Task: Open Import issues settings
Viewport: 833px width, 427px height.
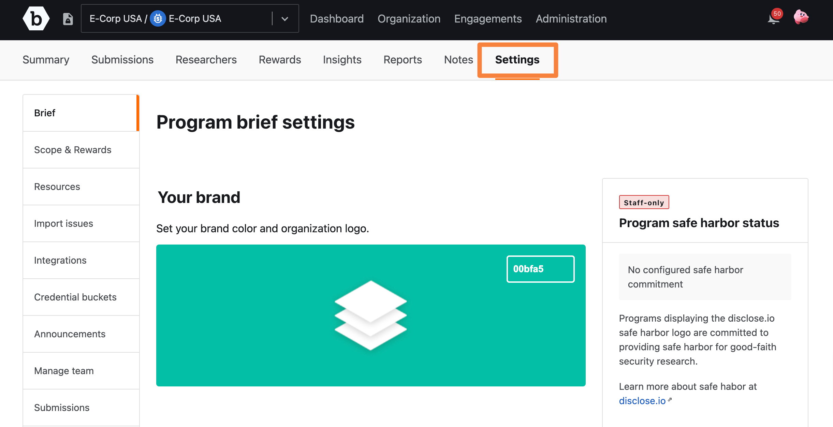Action: tap(81, 223)
